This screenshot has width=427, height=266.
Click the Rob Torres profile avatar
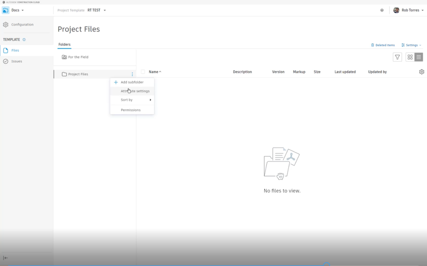[x=396, y=11]
